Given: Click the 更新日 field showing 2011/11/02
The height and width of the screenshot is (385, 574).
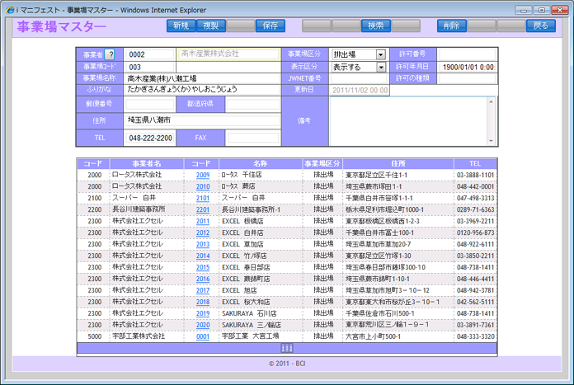Looking at the screenshot, I should pyautogui.click(x=360, y=91).
